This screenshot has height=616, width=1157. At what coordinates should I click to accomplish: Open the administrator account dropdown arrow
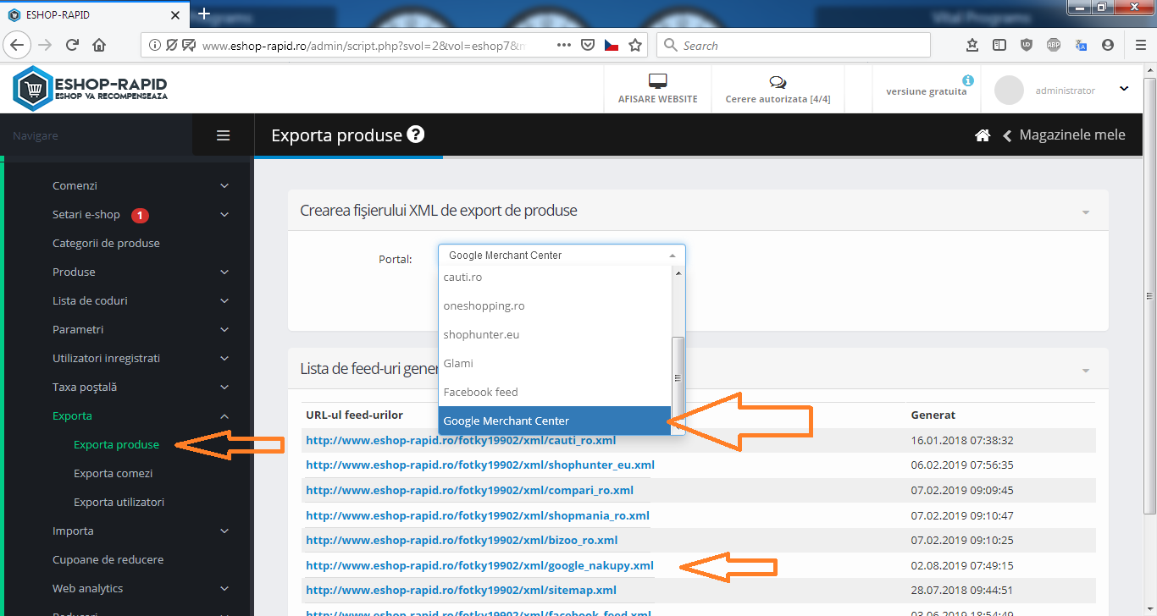(1125, 89)
